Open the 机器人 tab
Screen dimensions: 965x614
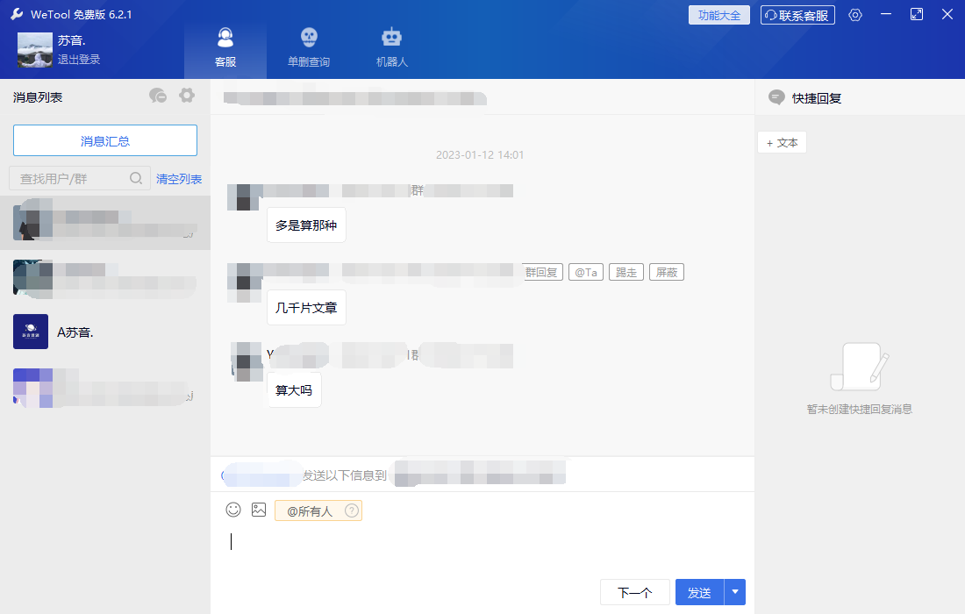pos(391,47)
